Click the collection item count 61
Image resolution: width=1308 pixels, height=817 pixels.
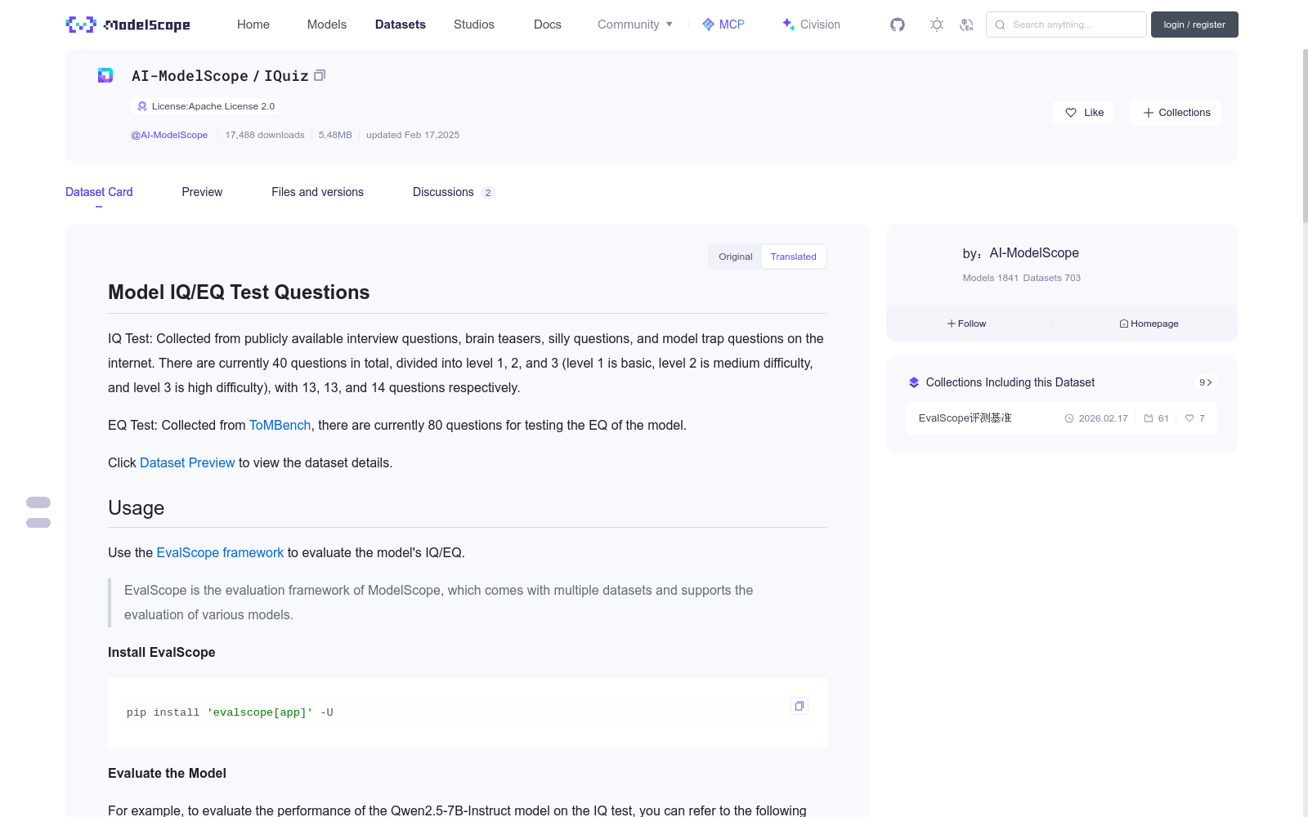pyautogui.click(x=1157, y=418)
